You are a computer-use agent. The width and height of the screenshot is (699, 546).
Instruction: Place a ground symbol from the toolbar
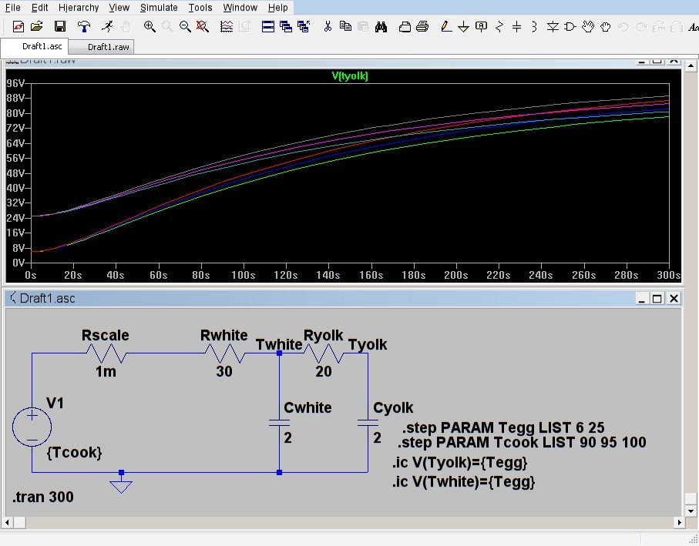point(463,26)
